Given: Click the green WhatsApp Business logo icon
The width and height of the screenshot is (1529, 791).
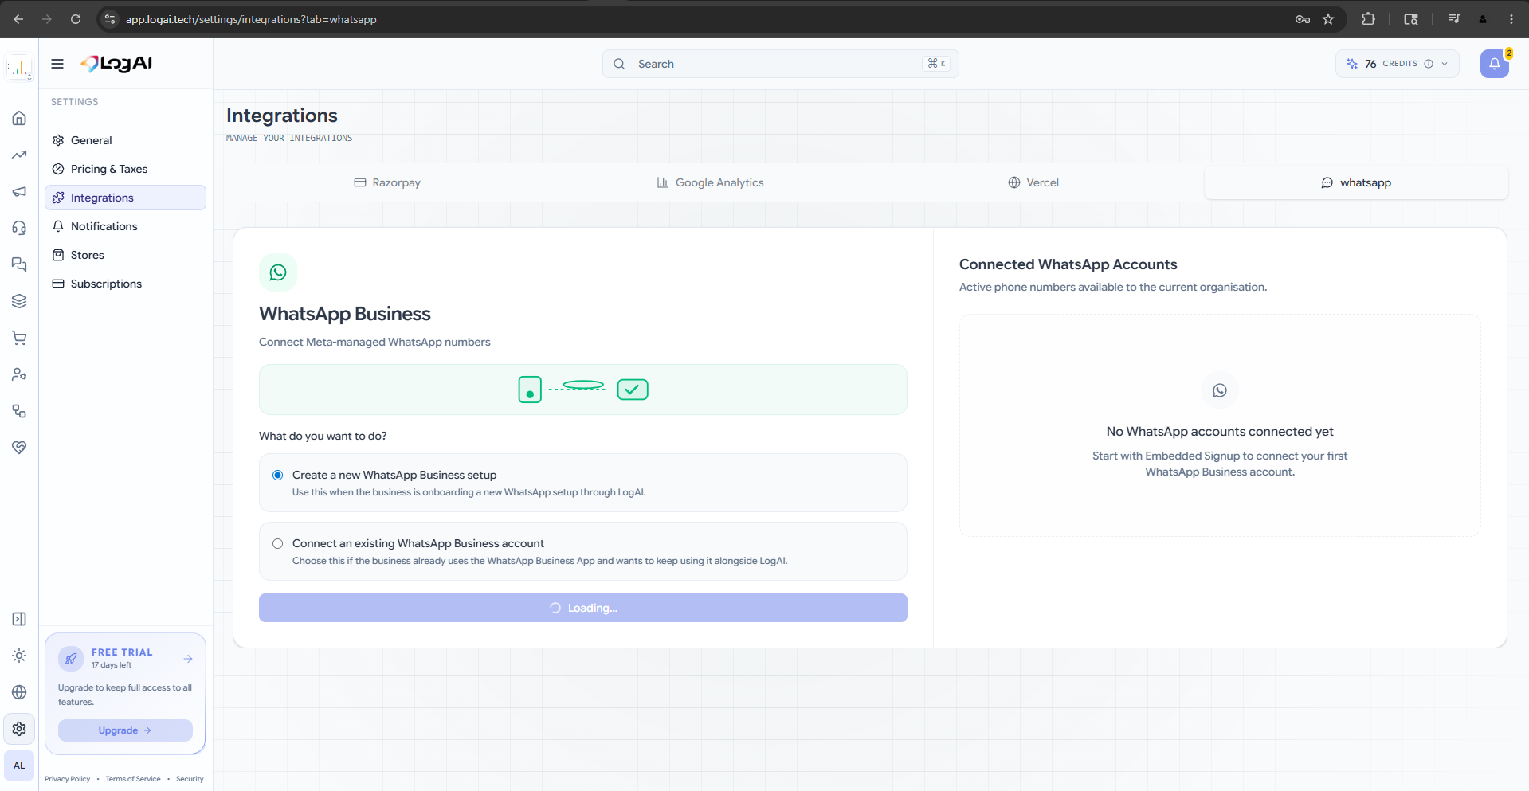Looking at the screenshot, I should (x=278, y=272).
